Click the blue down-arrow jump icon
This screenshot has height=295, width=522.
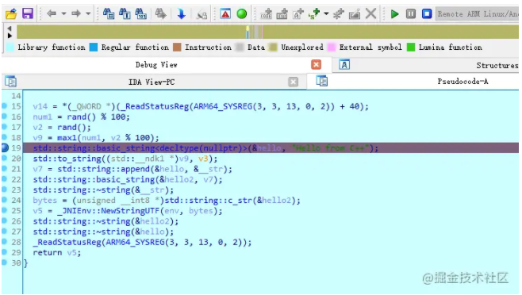coord(182,13)
